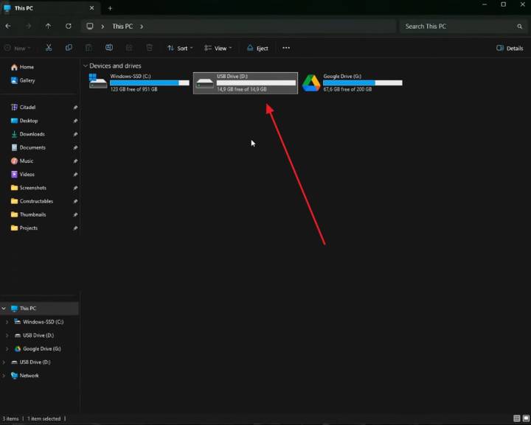The width and height of the screenshot is (531, 425).
Task: Click the pin icon beside Documents
Action: point(75,148)
